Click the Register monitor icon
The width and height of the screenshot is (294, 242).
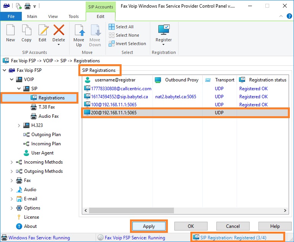[x=164, y=29]
